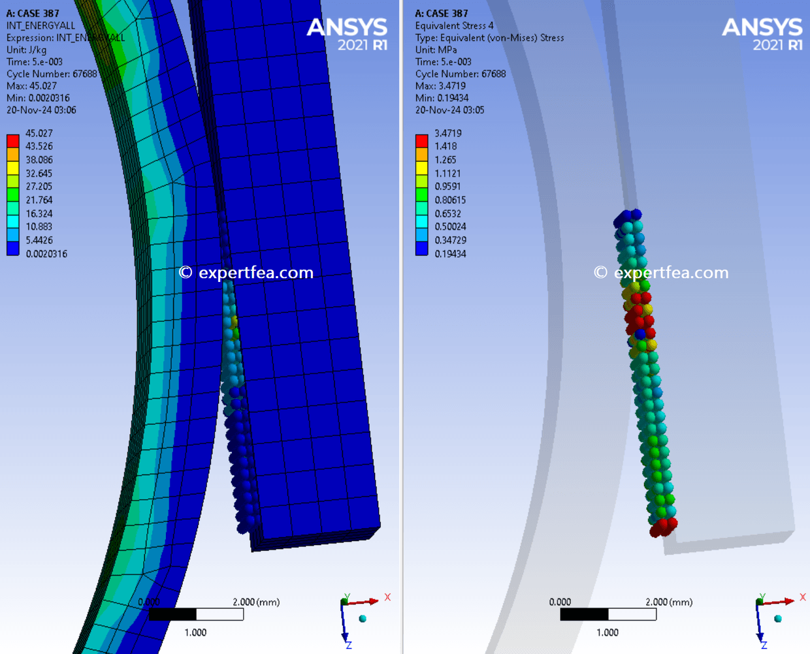Click the expertfea.com watermark in right viewport
This screenshot has width=810, height=654.
click(661, 272)
